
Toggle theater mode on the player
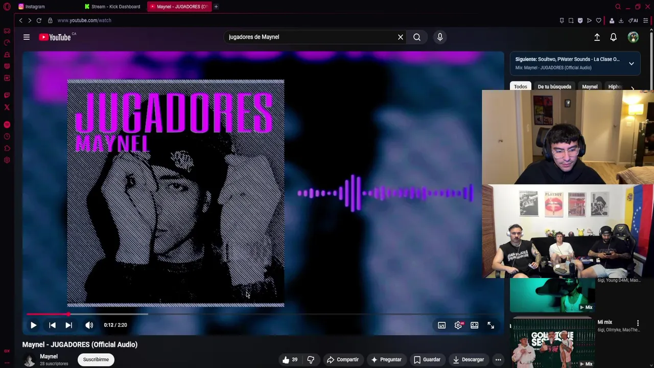pyautogui.click(x=475, y=325)
